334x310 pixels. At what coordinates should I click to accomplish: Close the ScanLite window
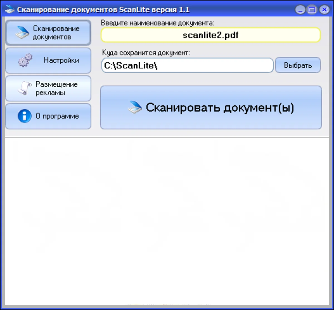(x=324, y=10)
